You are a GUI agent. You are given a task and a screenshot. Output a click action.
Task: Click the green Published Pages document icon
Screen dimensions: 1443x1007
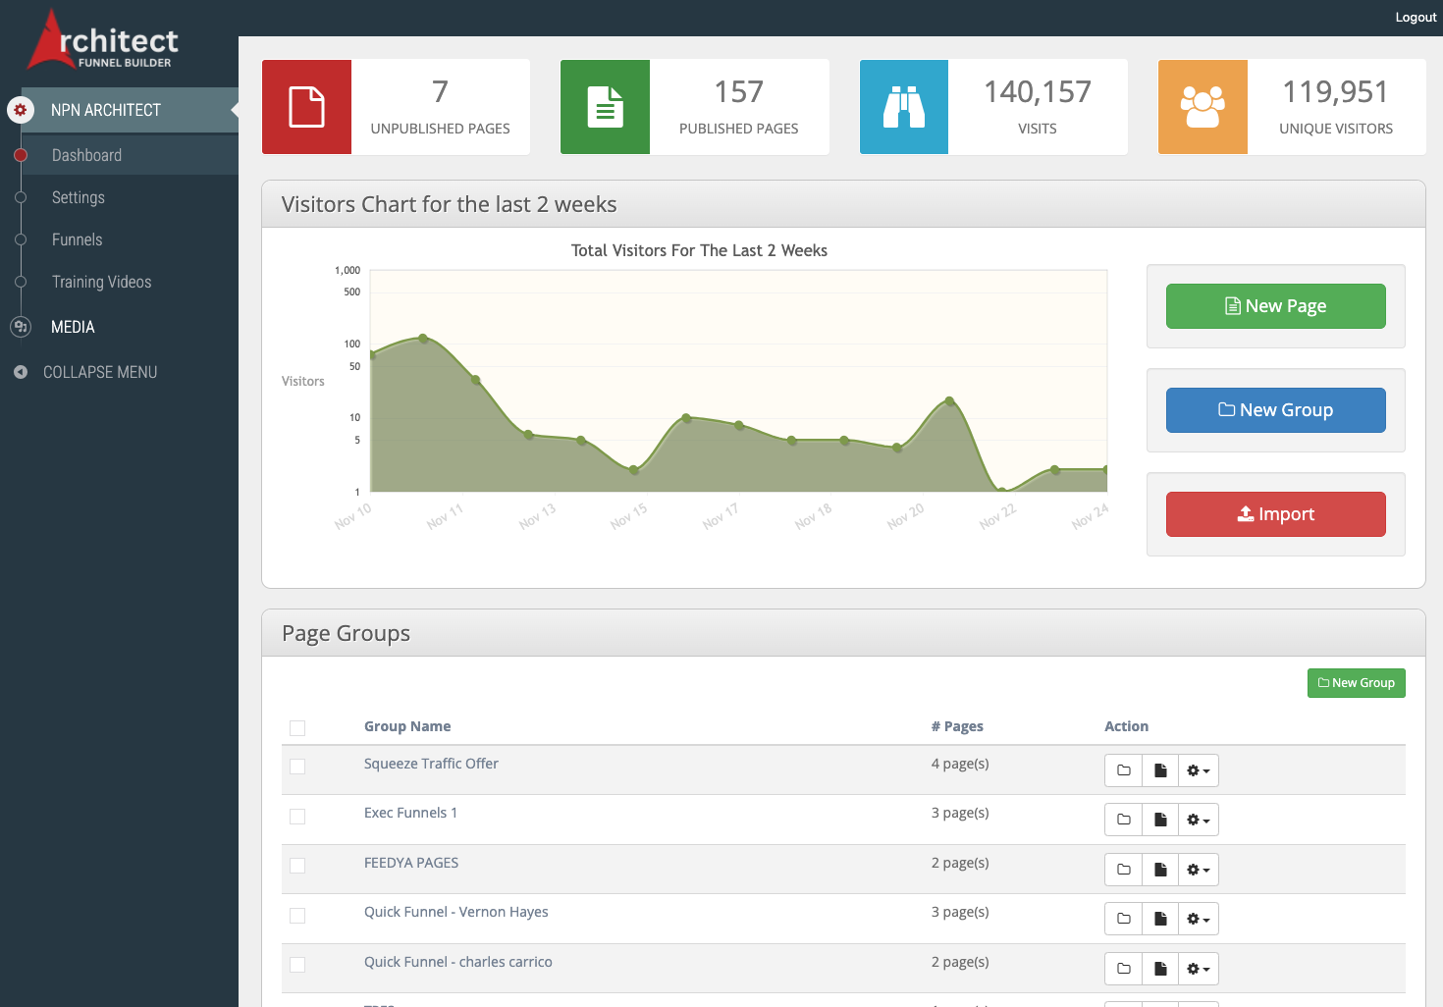(x=605, y=107)
